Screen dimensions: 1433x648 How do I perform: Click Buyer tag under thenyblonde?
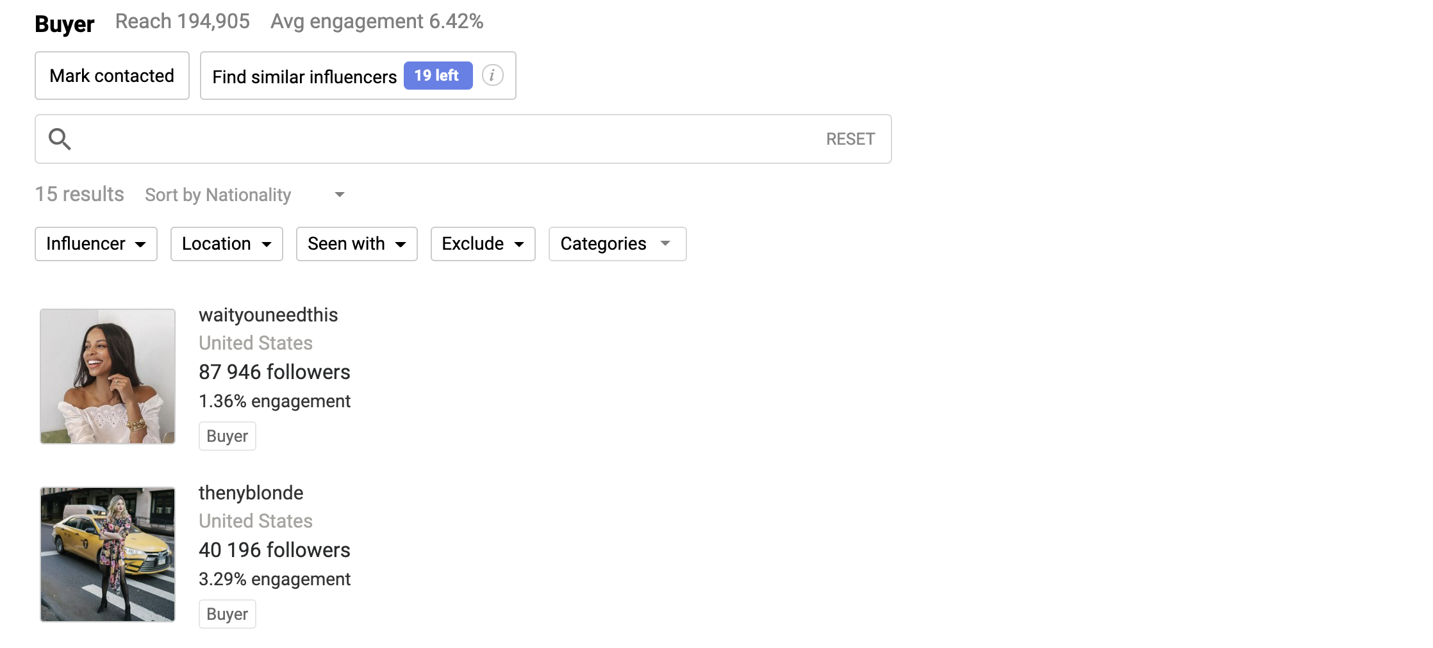point(228,614)
